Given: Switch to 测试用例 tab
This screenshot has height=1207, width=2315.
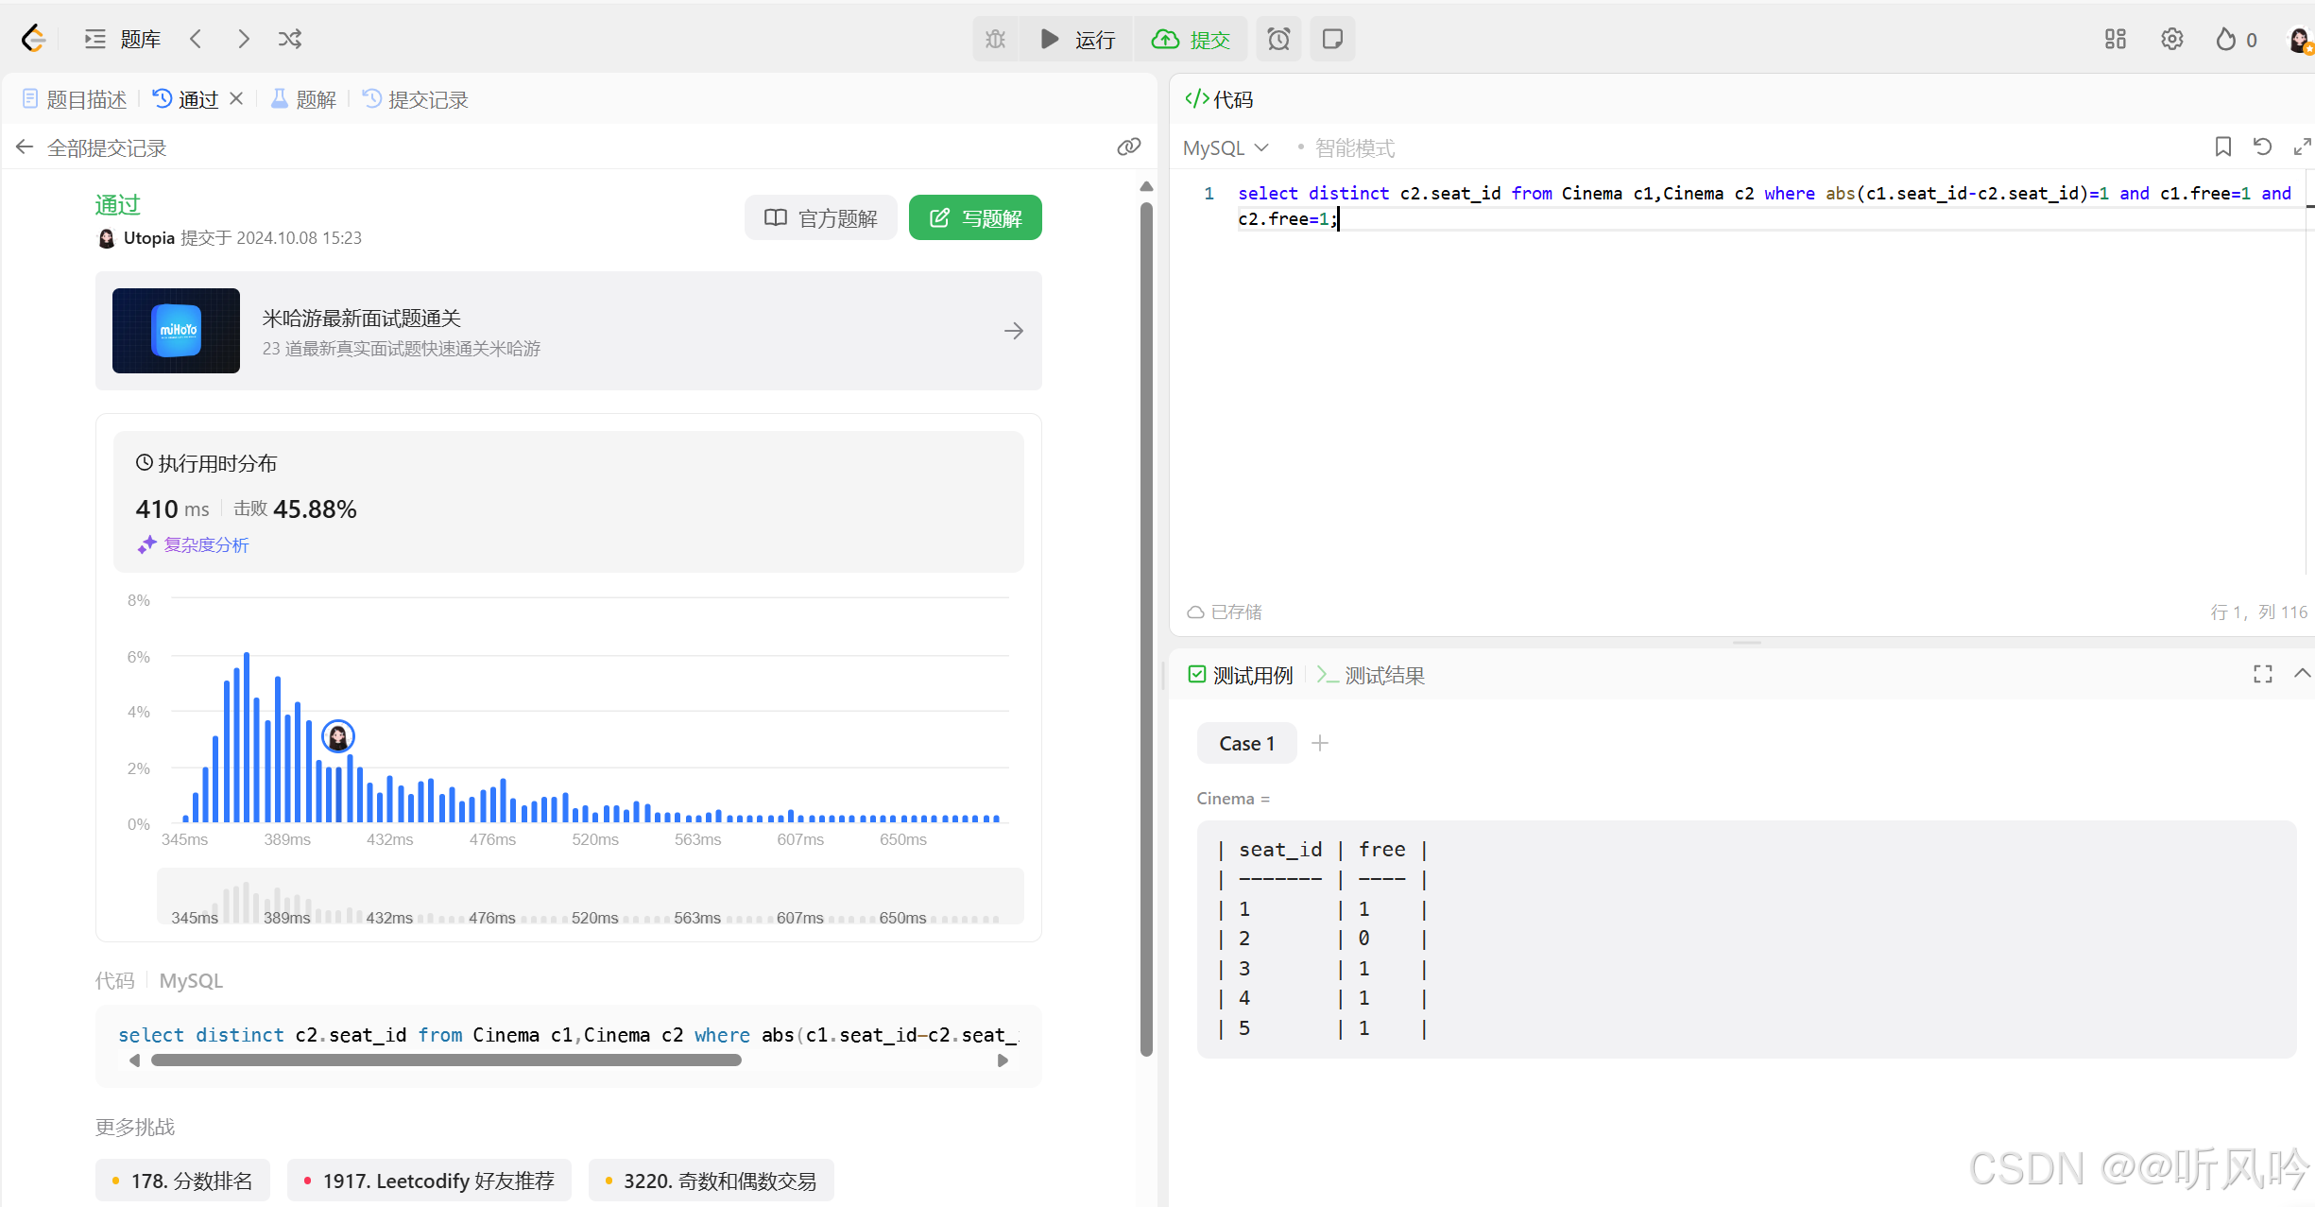Looking at the screenshot, I should click(x=1241, y=675).
